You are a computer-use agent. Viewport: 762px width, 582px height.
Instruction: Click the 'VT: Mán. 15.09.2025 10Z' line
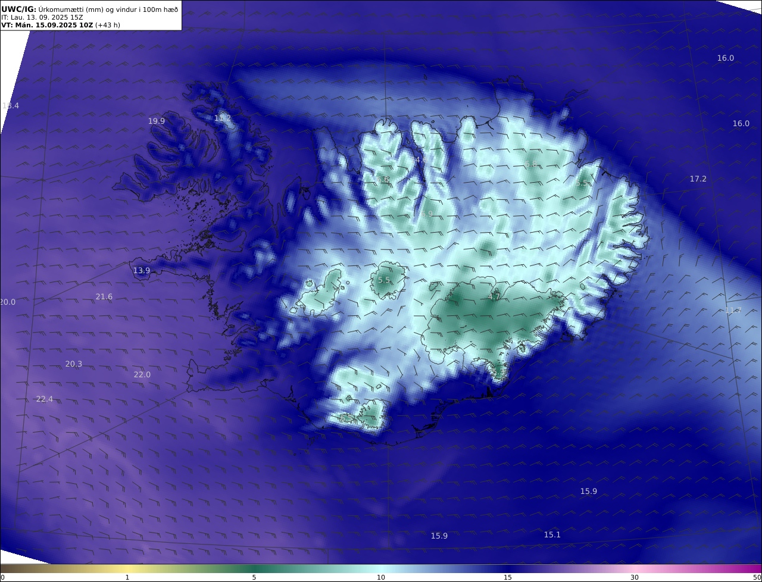coord(47,26)
